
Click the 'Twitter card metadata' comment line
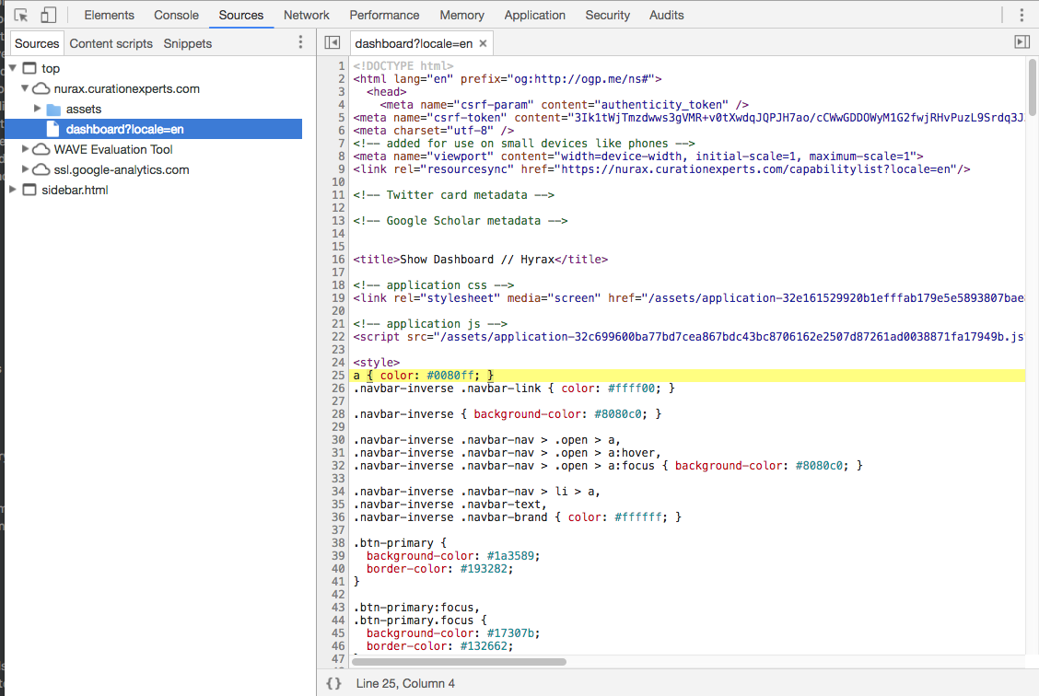454,194
